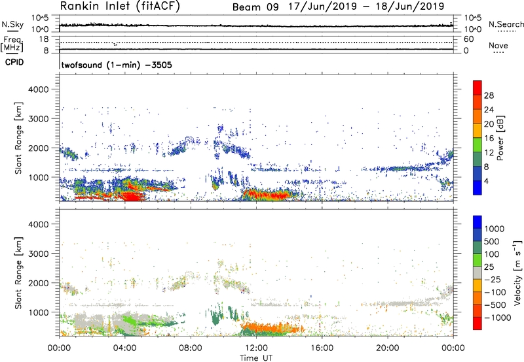Click the "Velocity [m s⁻¹]" colorbar title
This screenshot has height=362, width=524.
click(x=517, y=272)
